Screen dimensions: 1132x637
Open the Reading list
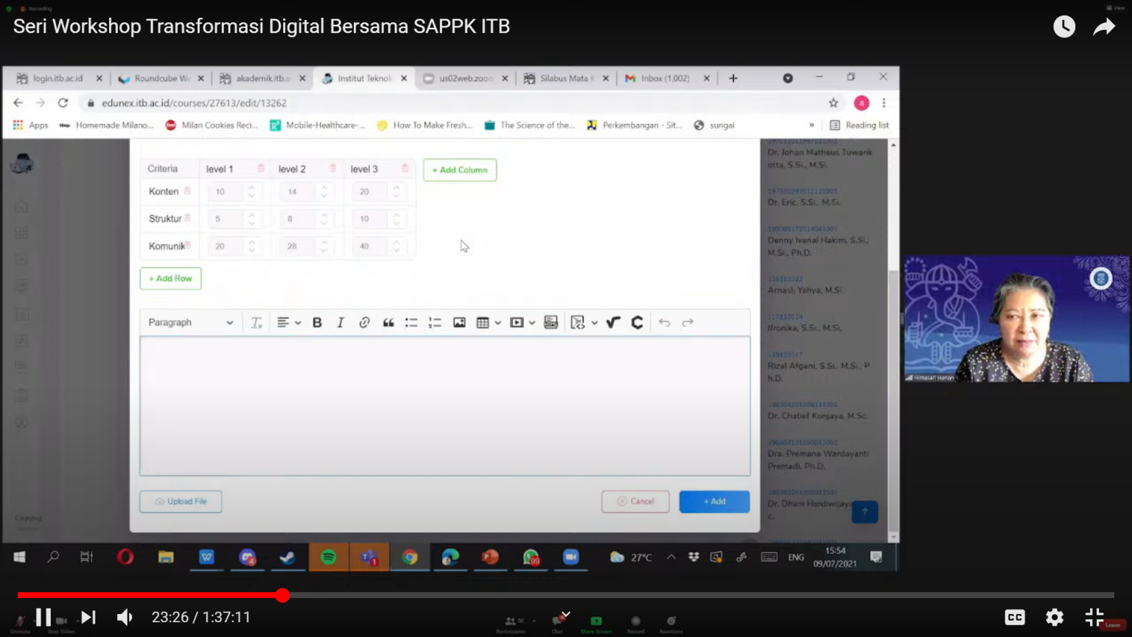[859, 125]
